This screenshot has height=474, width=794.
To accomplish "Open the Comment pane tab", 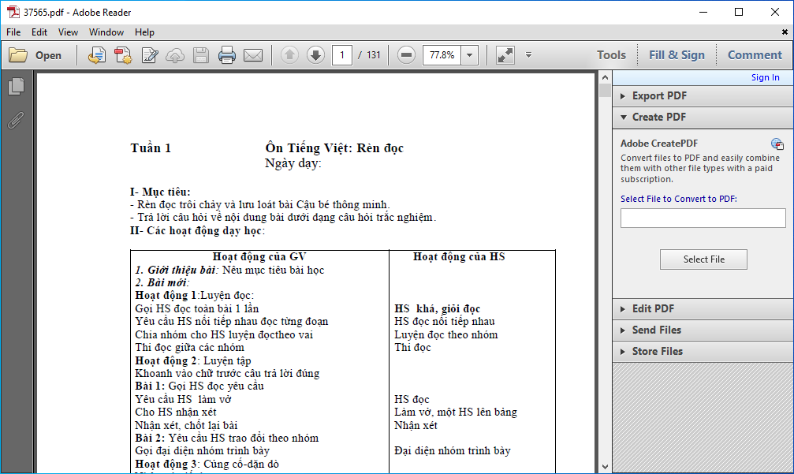I will pos(755,55).
